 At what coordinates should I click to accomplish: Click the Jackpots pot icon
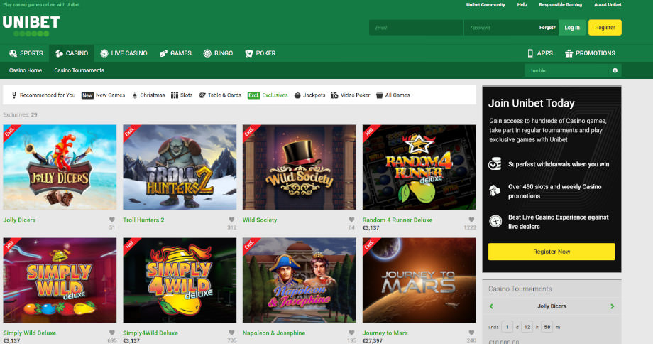pos(297,95)
